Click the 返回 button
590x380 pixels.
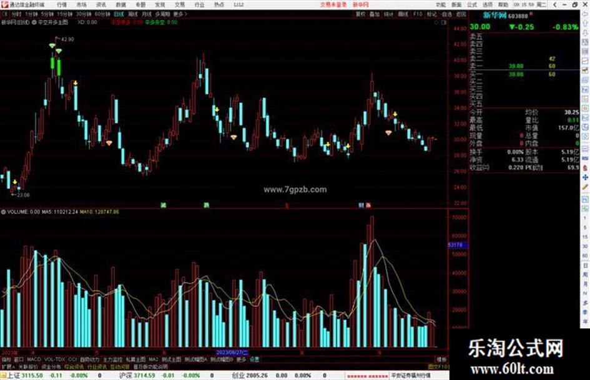461,14
